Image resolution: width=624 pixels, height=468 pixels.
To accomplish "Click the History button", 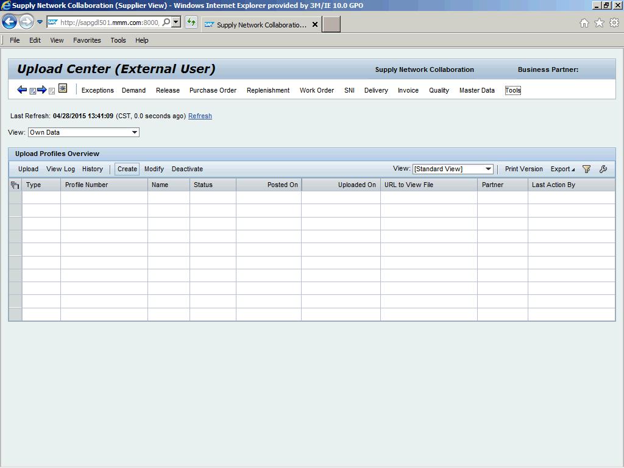I will point(93,169).
